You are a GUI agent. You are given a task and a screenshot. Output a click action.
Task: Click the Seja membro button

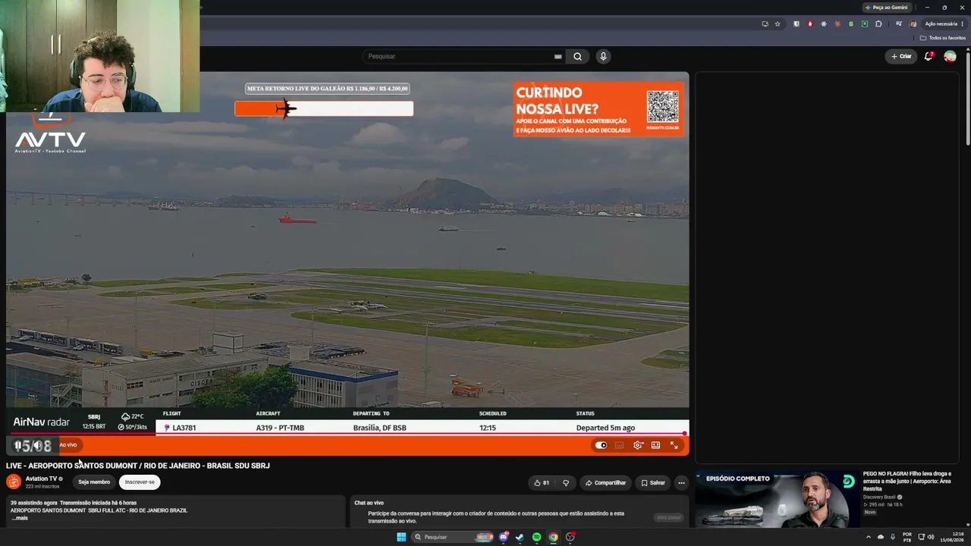tap(94, 482)
